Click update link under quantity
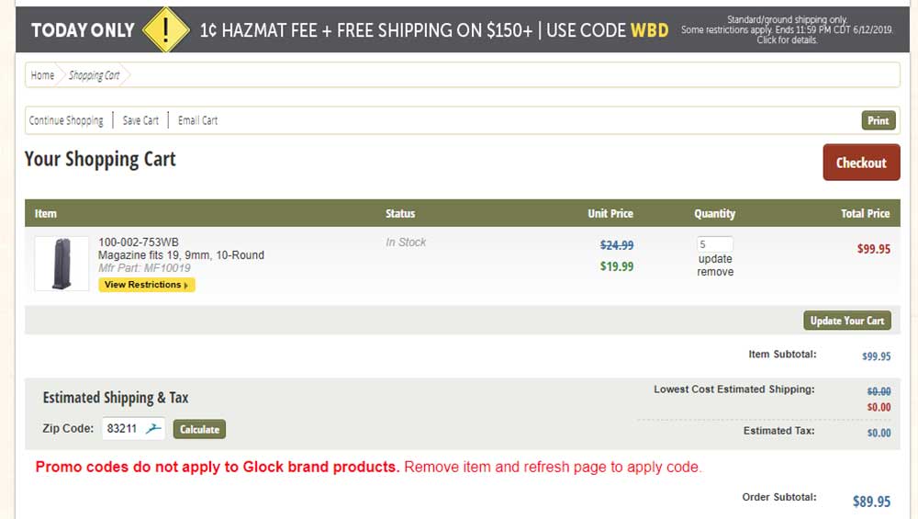Screen dimensions: 918x519 coord(715,259)
